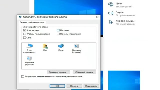Viewport: 160px width, 90px height.
Task: Click the Применить button
Action: click(x=91, y=86)
